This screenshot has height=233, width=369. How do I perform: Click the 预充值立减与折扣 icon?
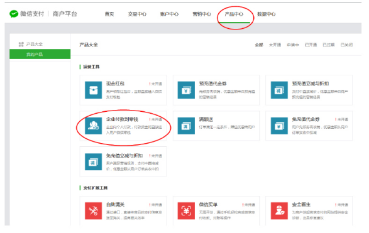click(279, 90)
